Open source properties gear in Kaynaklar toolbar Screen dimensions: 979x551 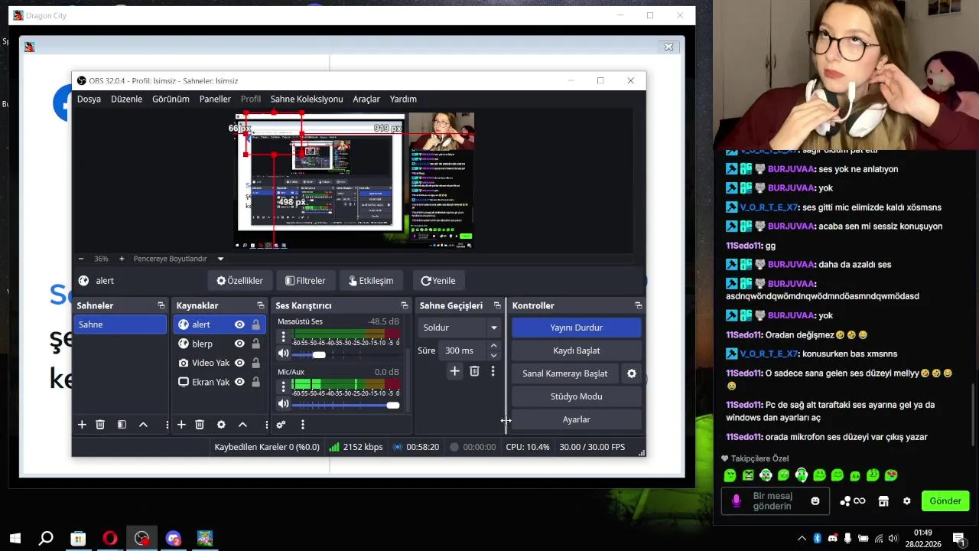pyautogui.click(x=221, y=425)
